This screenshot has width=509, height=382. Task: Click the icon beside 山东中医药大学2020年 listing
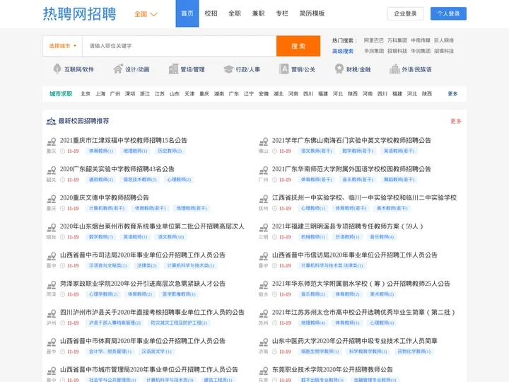pyautogui.click(x=264, y=342)
